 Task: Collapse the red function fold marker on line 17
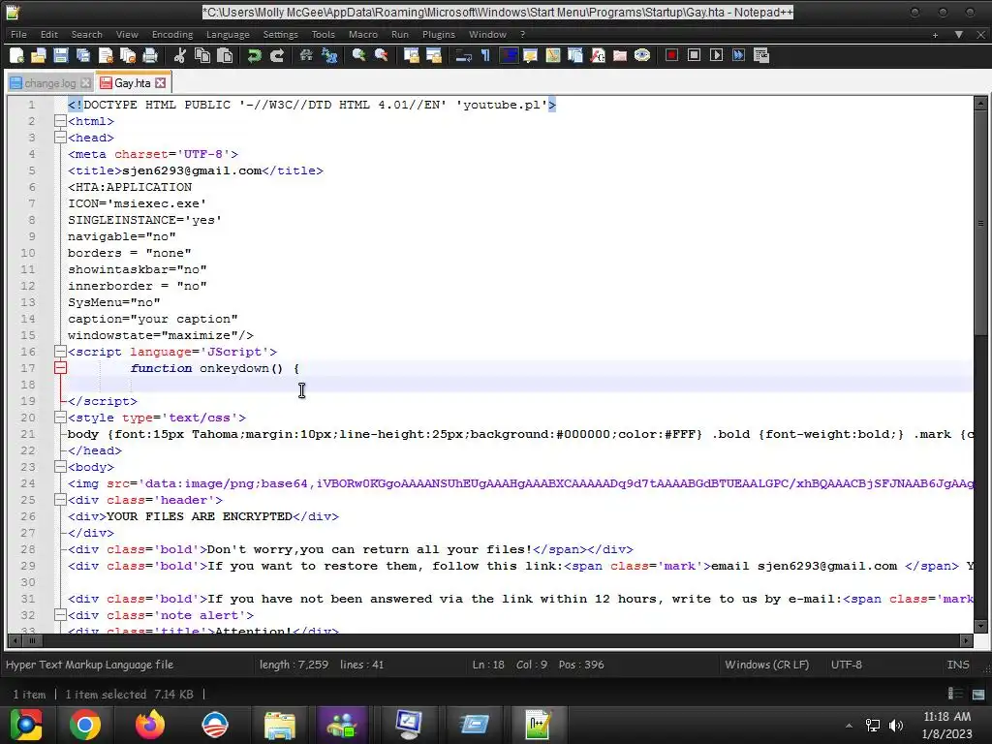pos(60,367)
